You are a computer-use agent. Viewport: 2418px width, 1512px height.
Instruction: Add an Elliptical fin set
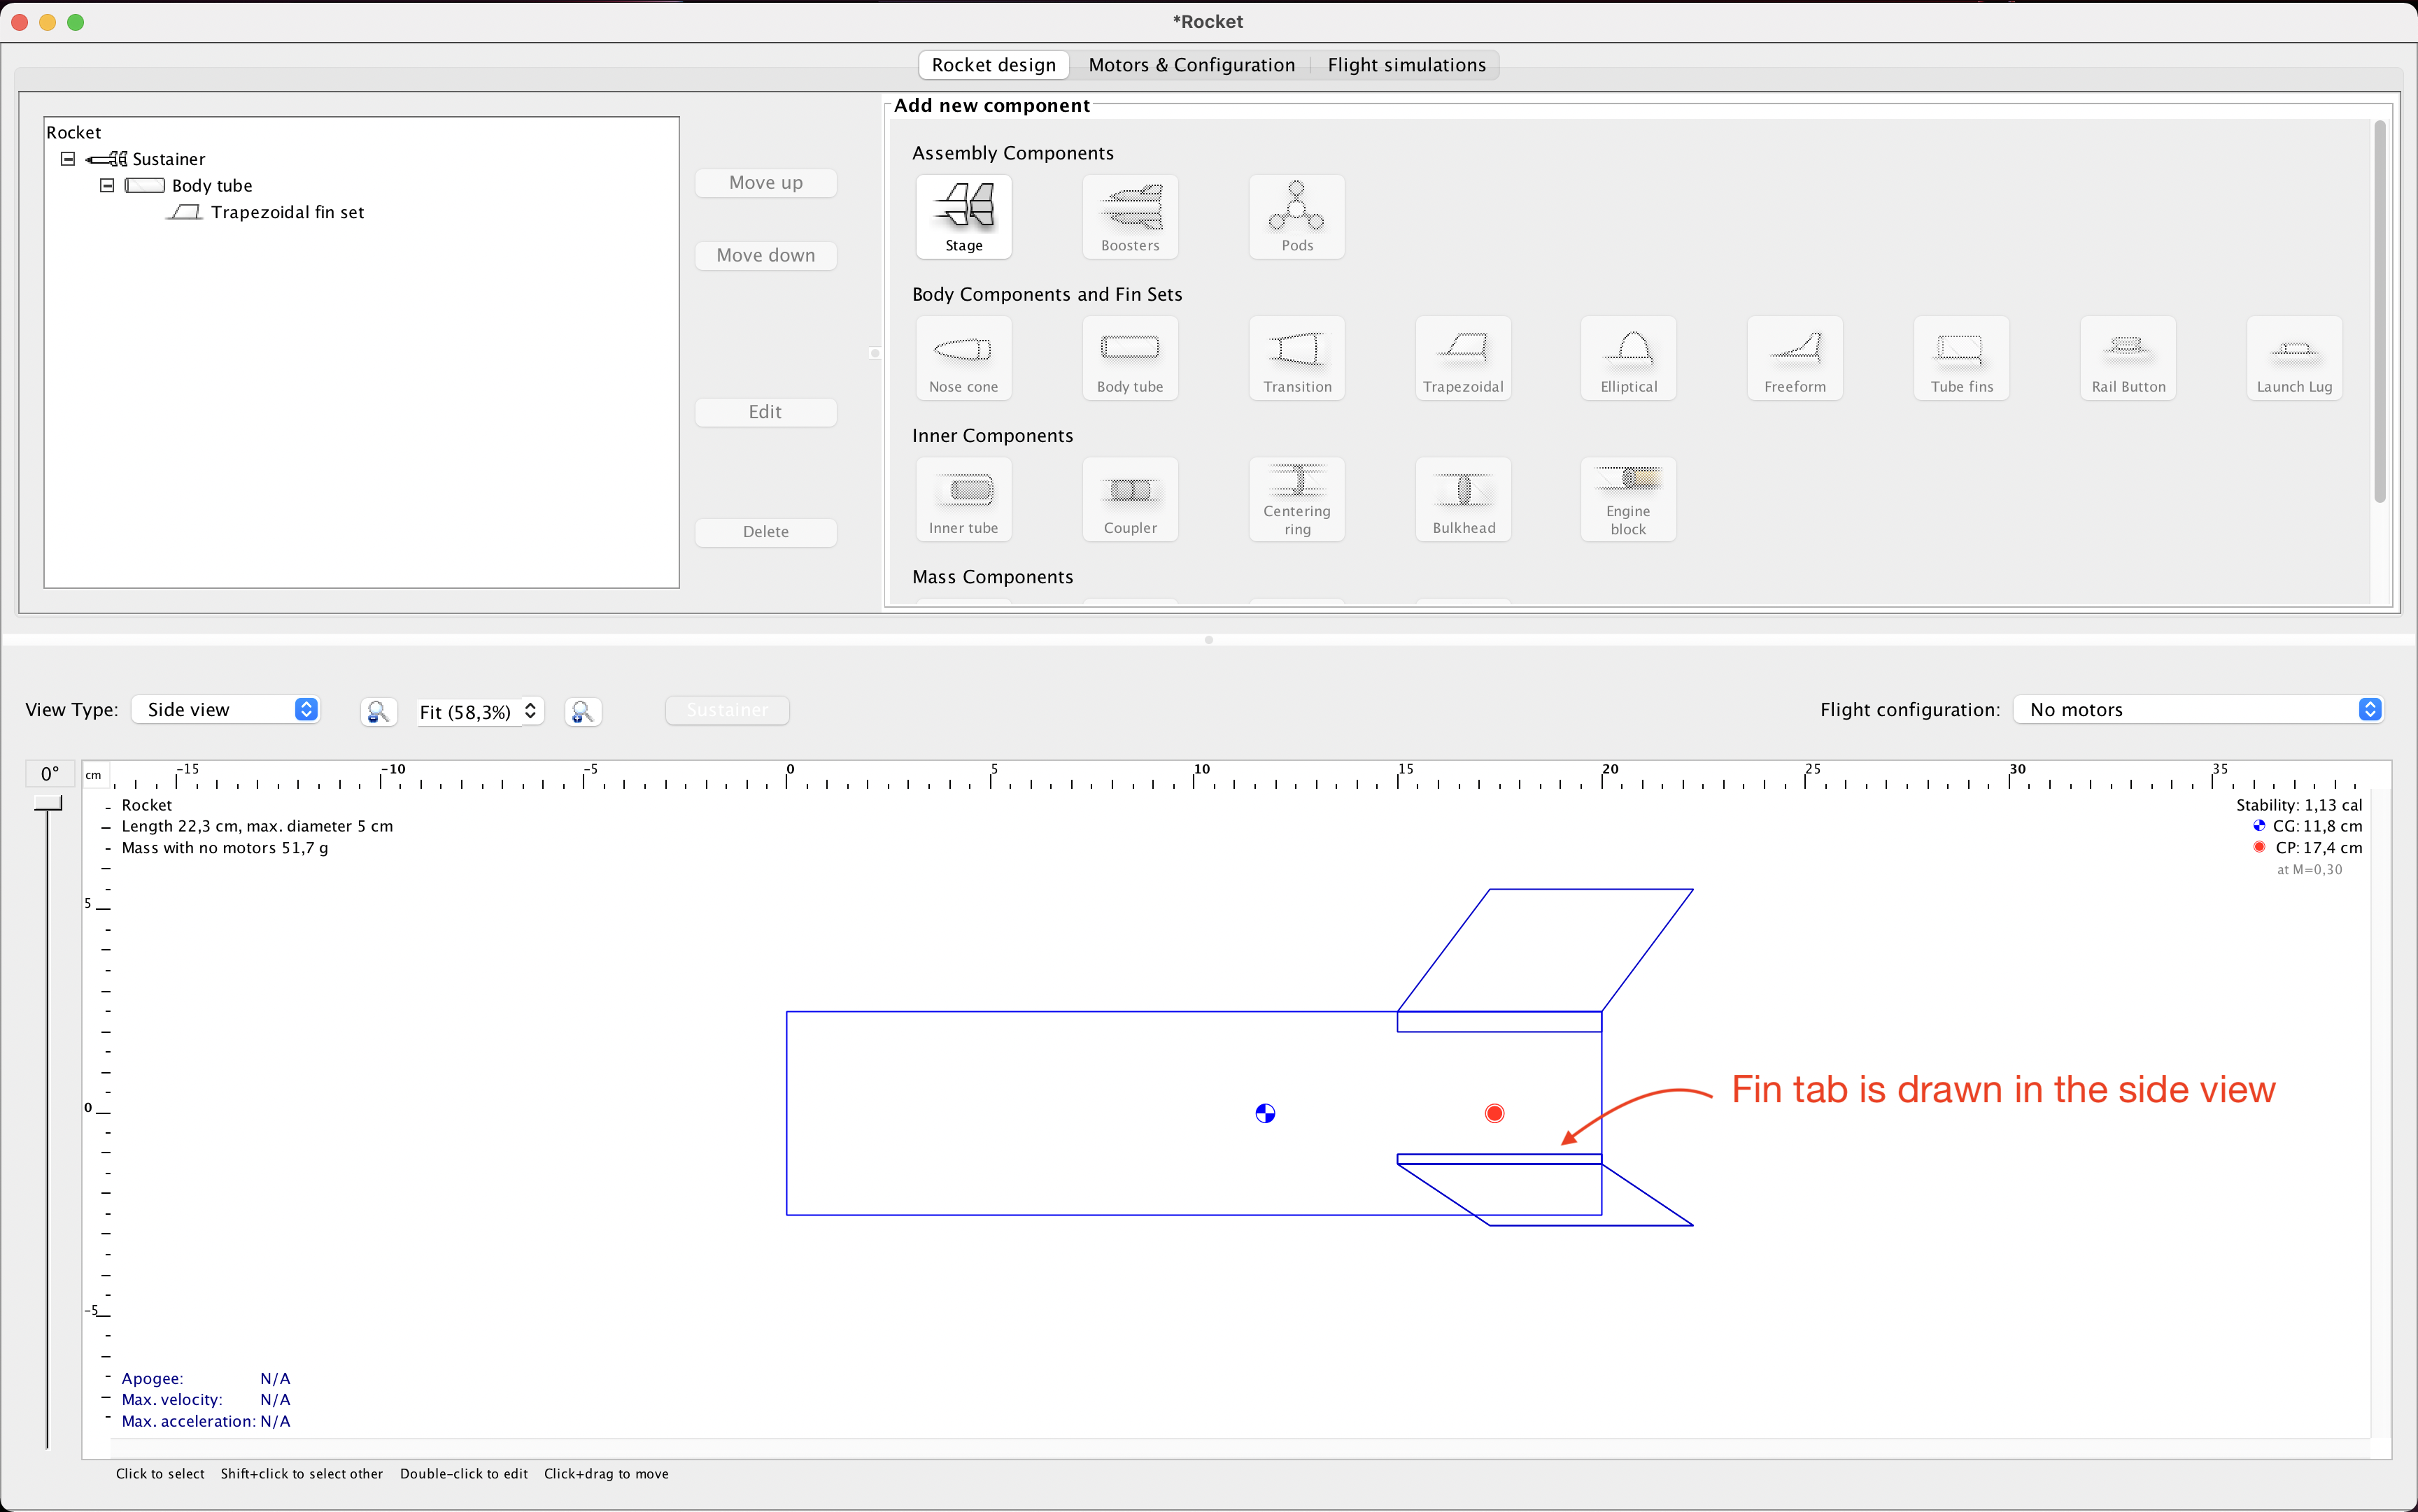pos(1627,358)
